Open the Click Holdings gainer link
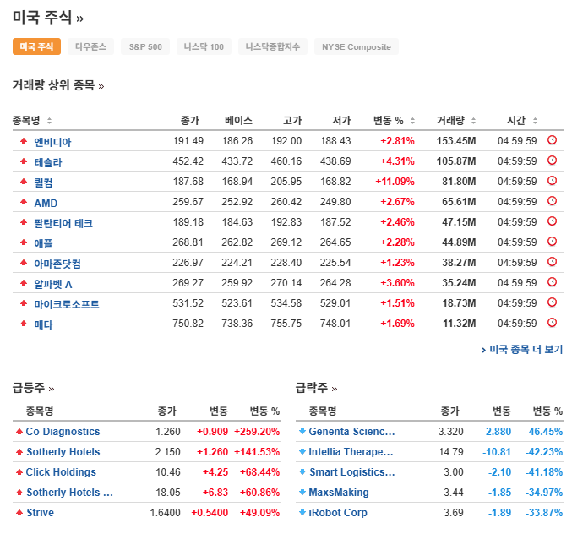Viewport: 572px width, 534px height. click(61, 472)
